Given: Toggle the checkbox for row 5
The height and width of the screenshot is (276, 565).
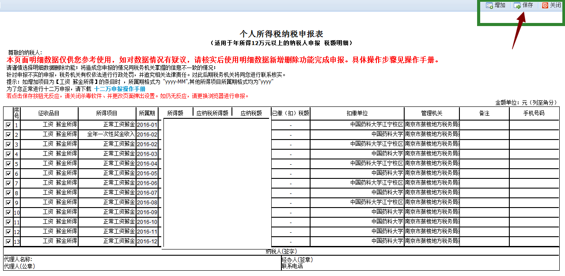Looking at the screenshot, I should (x=8, y=164).
